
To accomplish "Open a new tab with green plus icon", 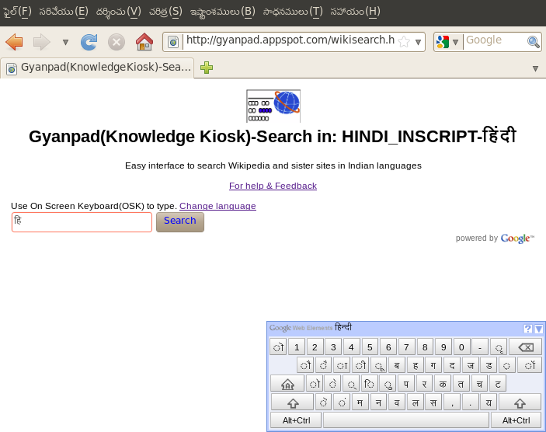I will click(x=207, y=68).
